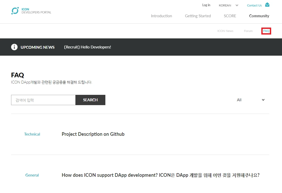The image size is (282, 193).
Task: Click the Contact Us envelope icon
Action: 267,5
